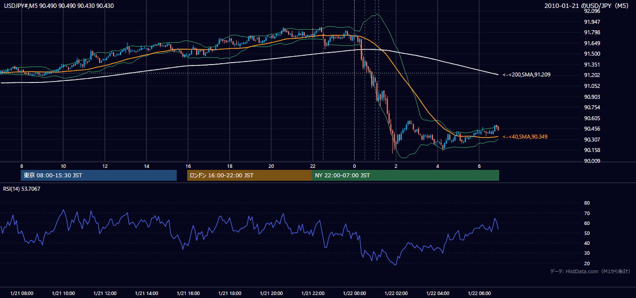
Task: Click price axis value 90.307
Action: [592, 140]
